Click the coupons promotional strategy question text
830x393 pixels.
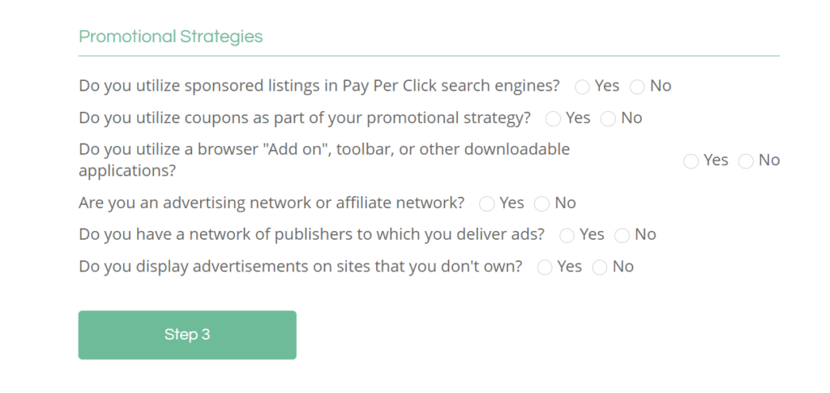[305, 117]
